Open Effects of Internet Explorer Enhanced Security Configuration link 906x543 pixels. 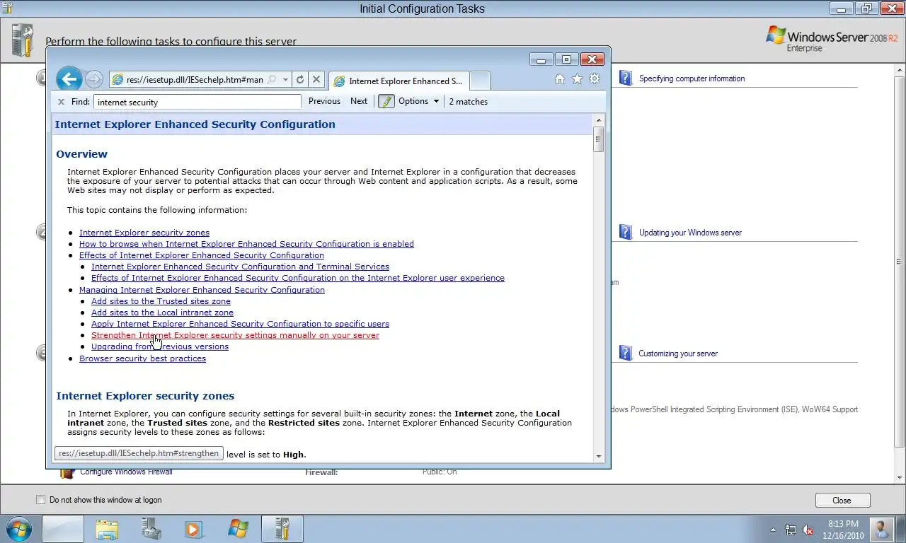pyautogui.click(x=202, y=255)
